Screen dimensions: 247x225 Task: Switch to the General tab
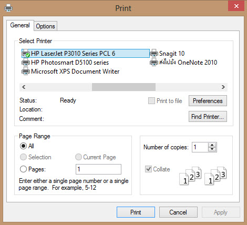20,25
